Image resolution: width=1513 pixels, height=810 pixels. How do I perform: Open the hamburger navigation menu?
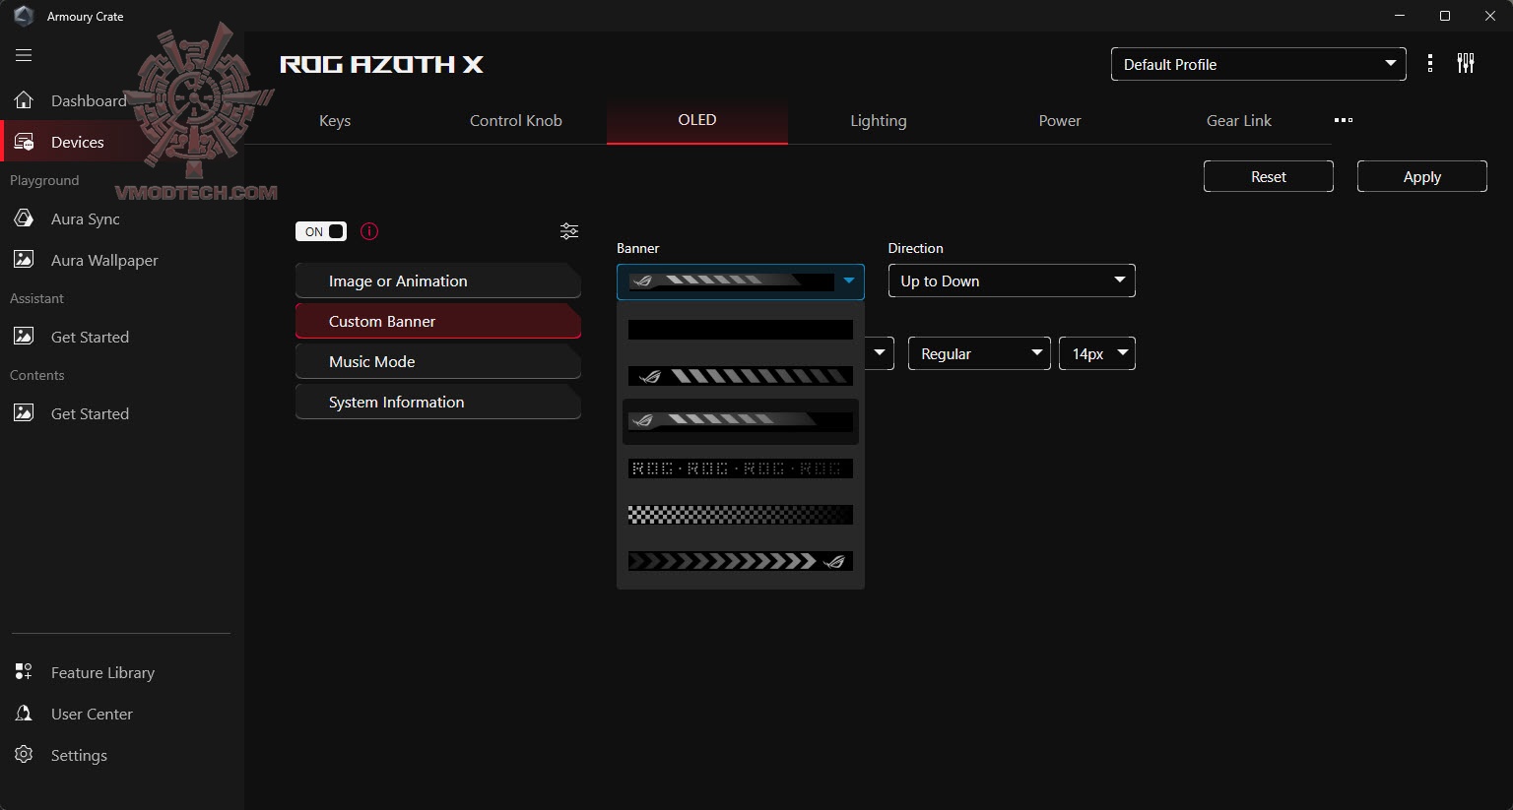[24, 55]
